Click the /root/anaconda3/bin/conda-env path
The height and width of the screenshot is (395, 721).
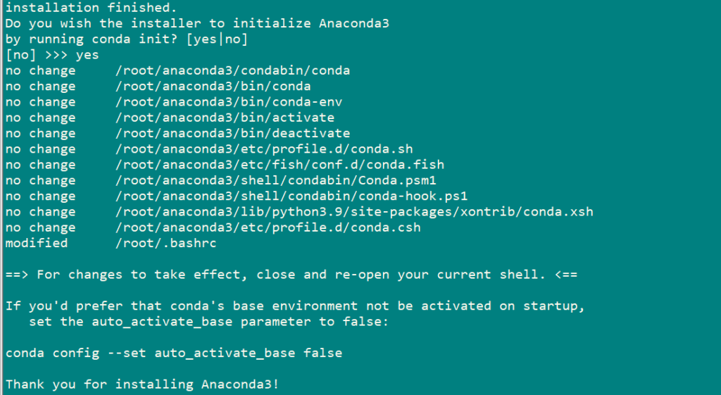click(x=229, y=102)
